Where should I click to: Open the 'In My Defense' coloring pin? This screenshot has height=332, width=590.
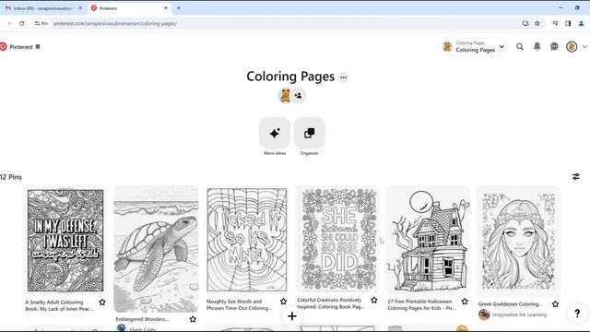click(x=65, y=240)
